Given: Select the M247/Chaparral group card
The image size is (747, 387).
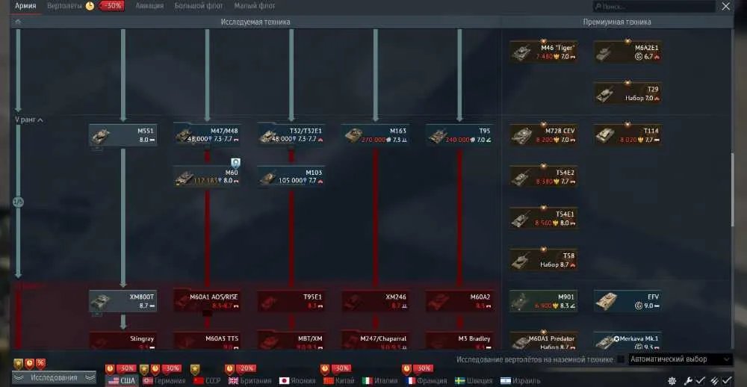Looking at the screenshot, I should tap(376, 341).
